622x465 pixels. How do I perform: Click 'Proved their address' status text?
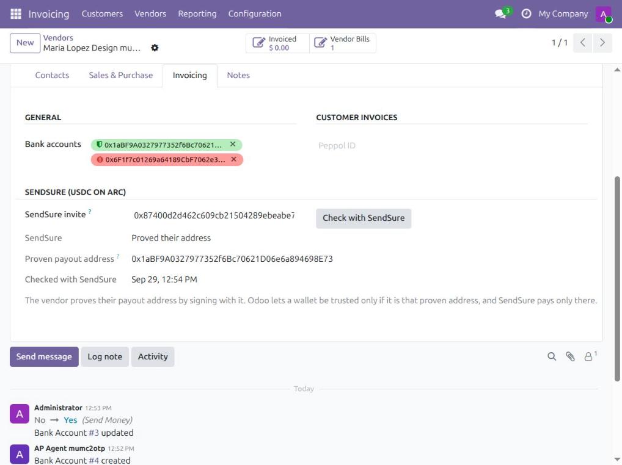click(171, 238)
